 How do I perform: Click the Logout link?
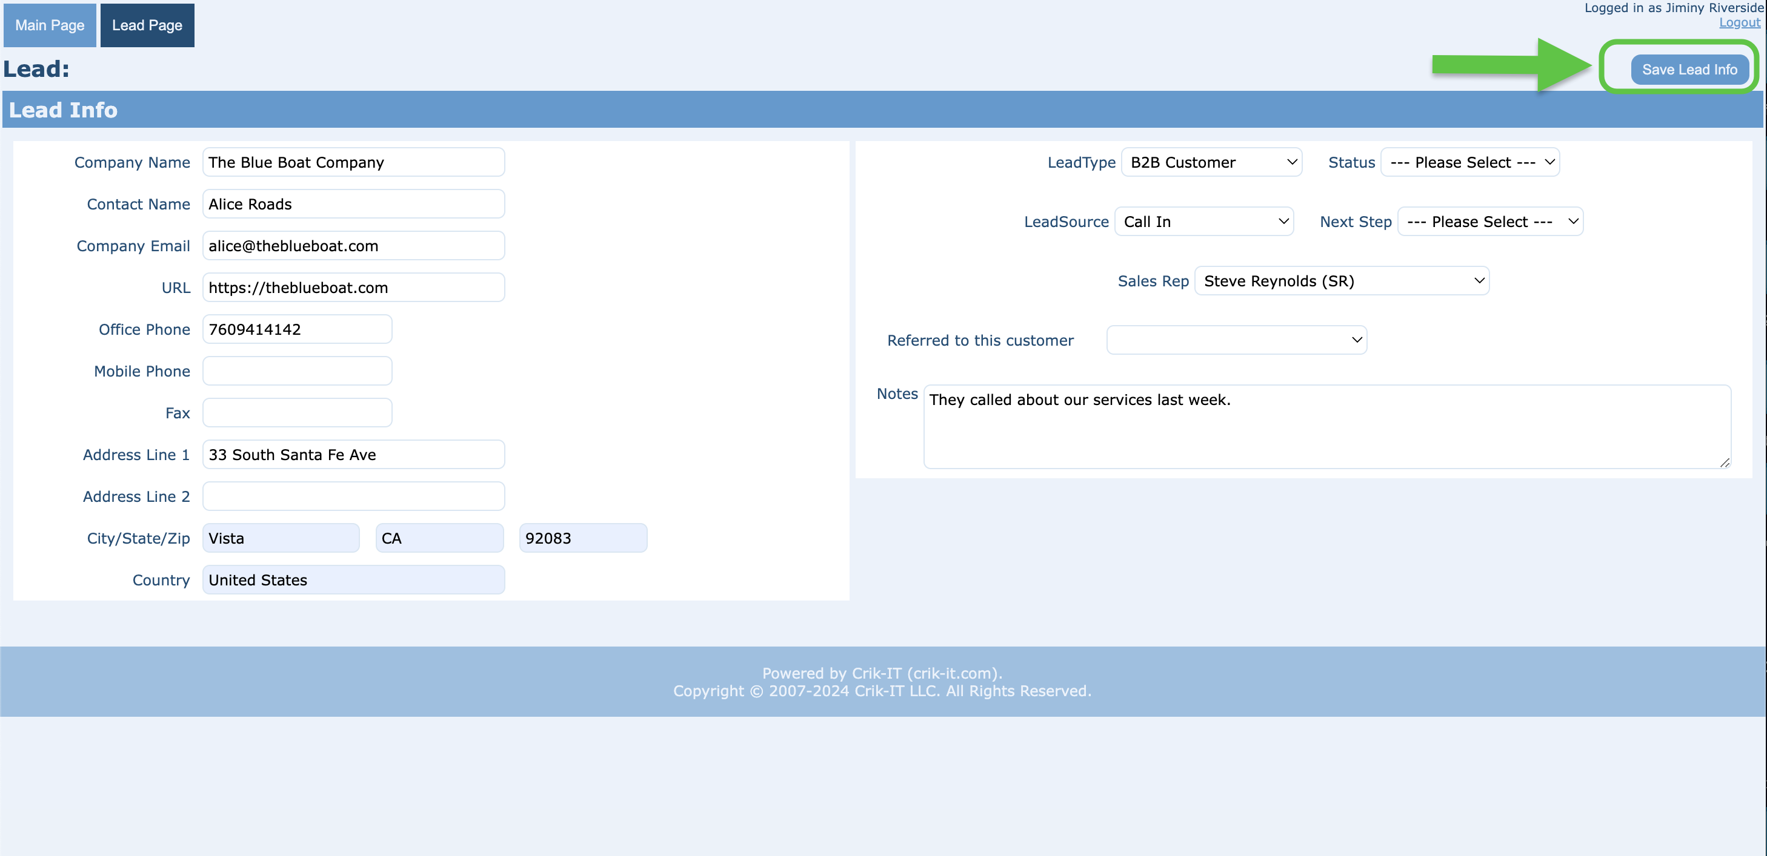[1739, 22]
